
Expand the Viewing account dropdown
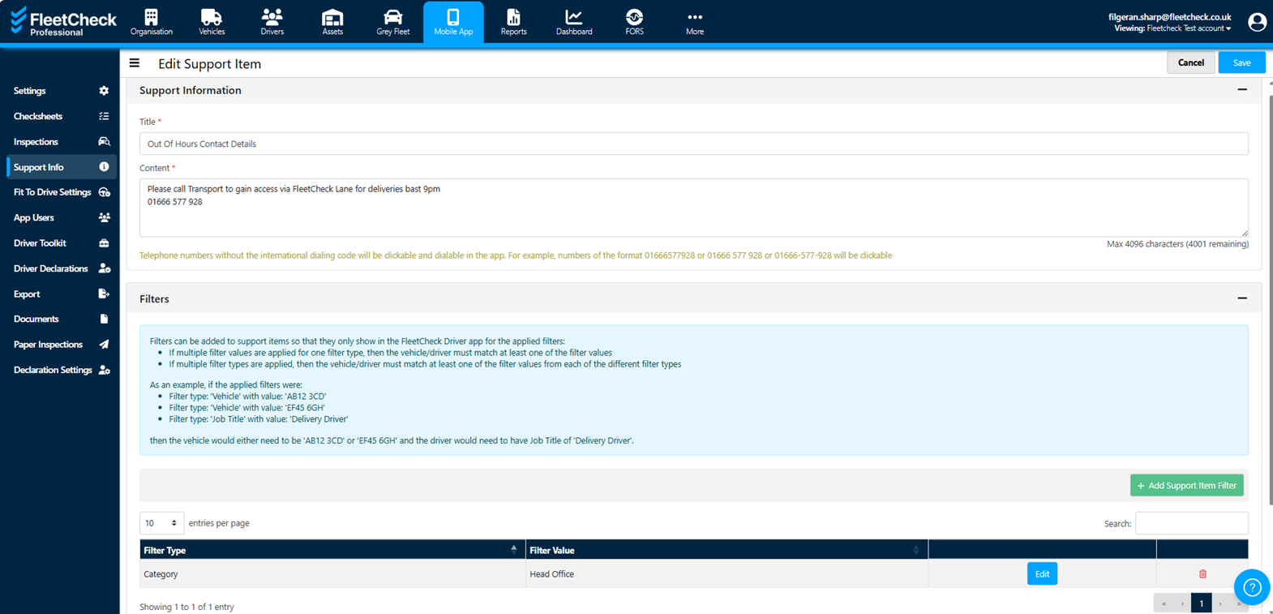[x=1189, y=28]
